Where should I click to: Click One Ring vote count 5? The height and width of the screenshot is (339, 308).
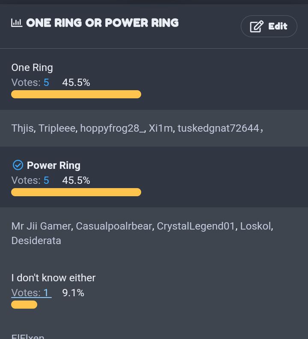click(x=46, y=83)
